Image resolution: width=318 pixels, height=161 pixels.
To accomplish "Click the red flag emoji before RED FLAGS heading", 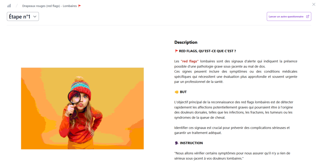I will coord(176,51).
